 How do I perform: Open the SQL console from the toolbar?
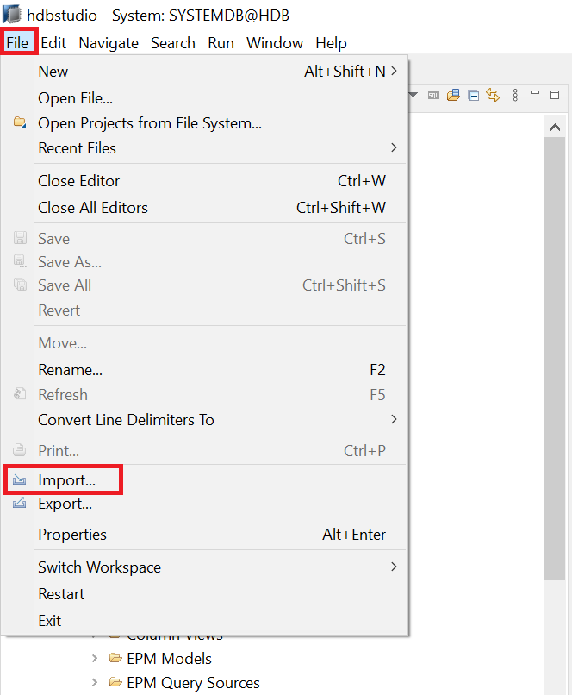[433, 95]
